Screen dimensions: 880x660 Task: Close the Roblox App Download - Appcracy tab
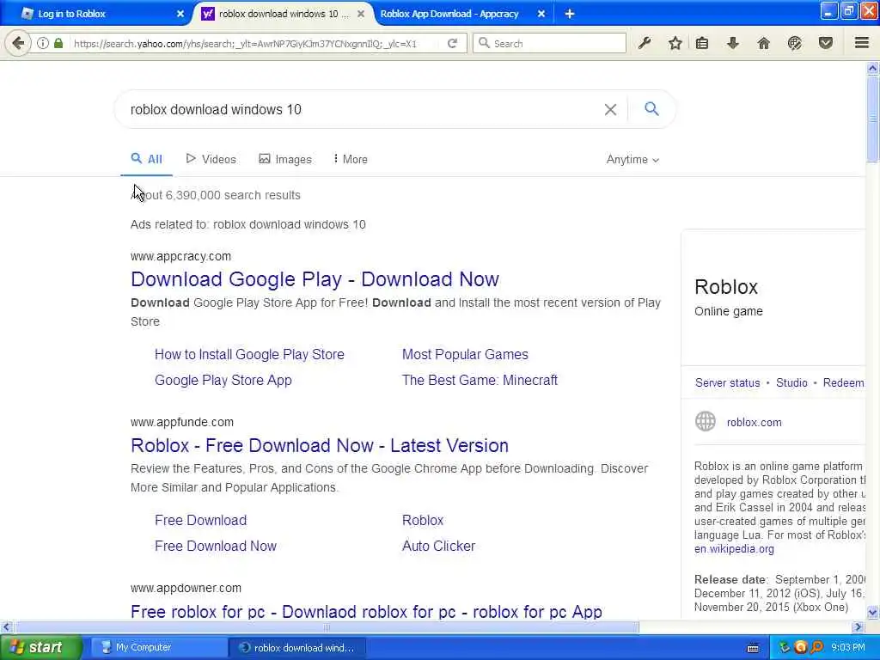541,14
